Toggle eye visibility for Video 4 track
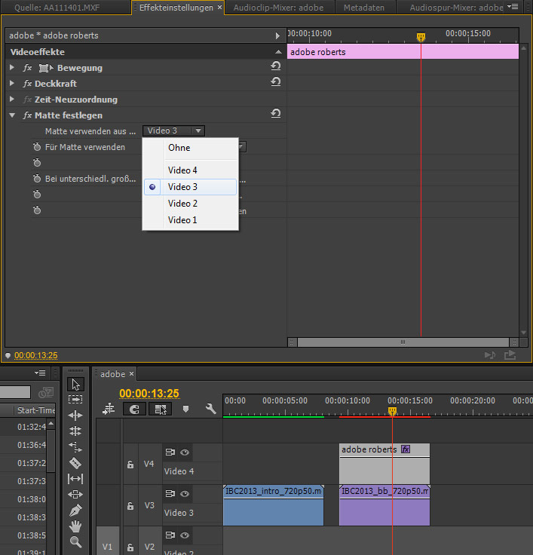The height and width of the screenshot is (555, 533). tap(185, 453)
